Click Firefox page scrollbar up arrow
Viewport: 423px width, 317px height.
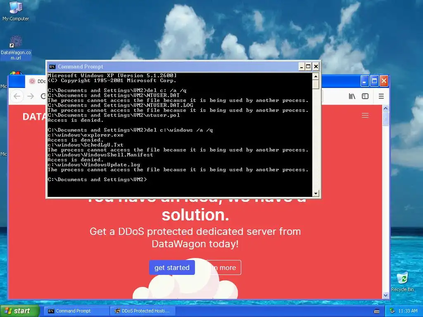pyautogui.click(x=385, y=109)
